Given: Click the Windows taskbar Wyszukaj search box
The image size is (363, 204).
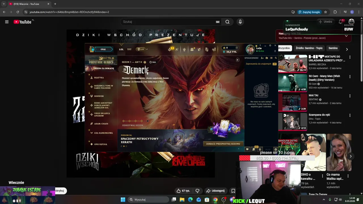Looking at the screenshot, I should point(149,199).
